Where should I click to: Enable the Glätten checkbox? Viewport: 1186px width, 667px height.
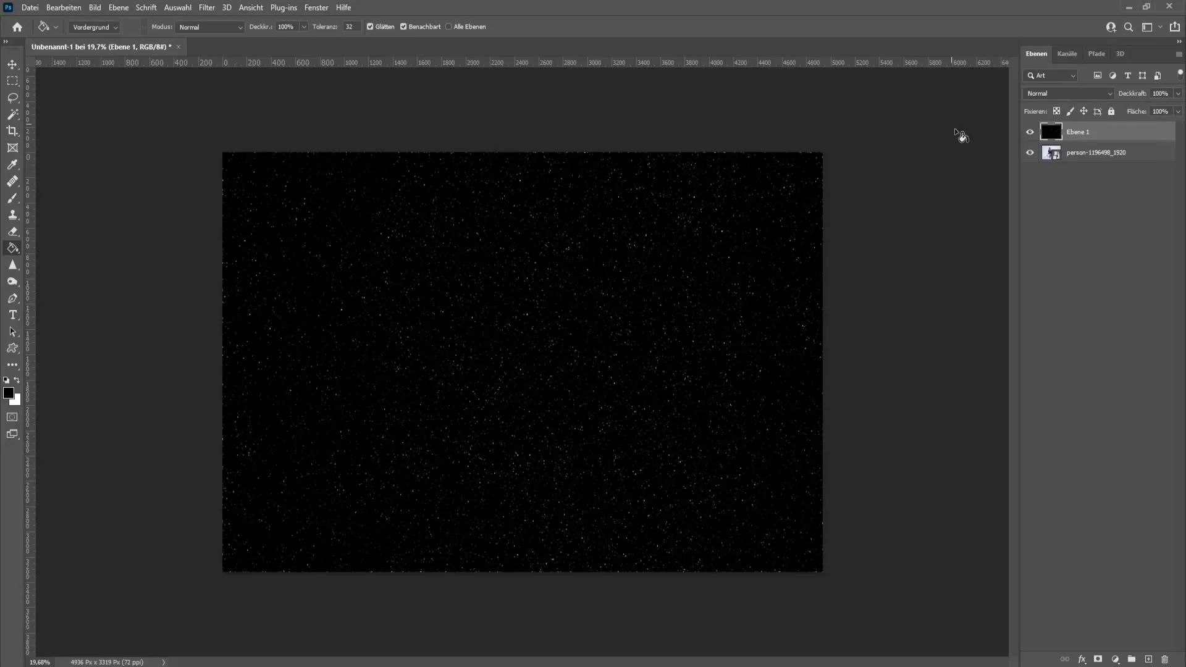371,26
